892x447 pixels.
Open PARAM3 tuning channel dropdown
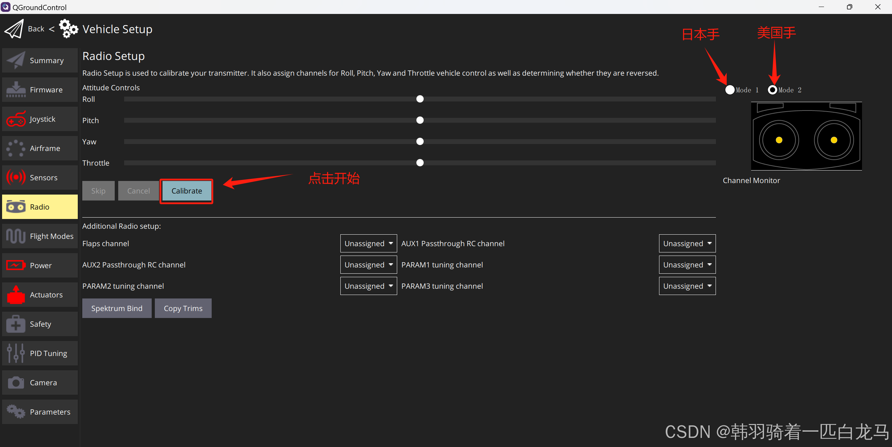coord(687,286)
